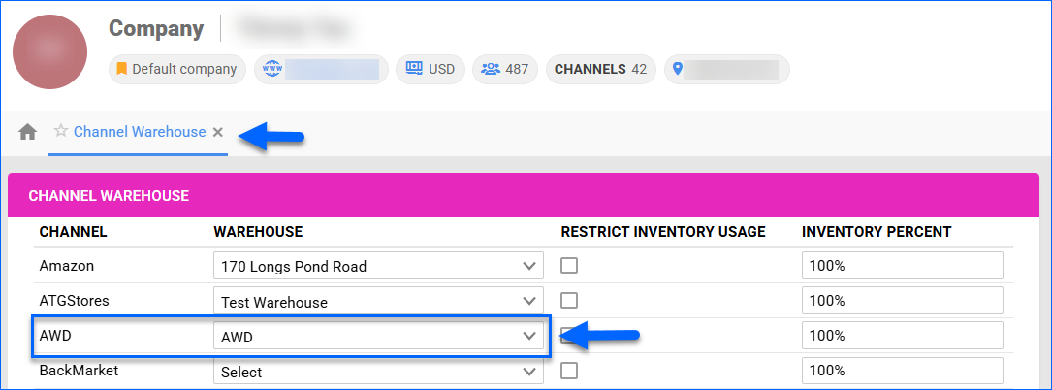Expand the ATGStores warehouse dropdown

pyautogui.click(x=376, y=302)
